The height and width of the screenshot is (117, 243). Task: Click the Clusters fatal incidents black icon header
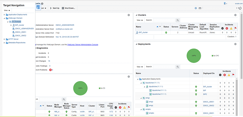222,28
